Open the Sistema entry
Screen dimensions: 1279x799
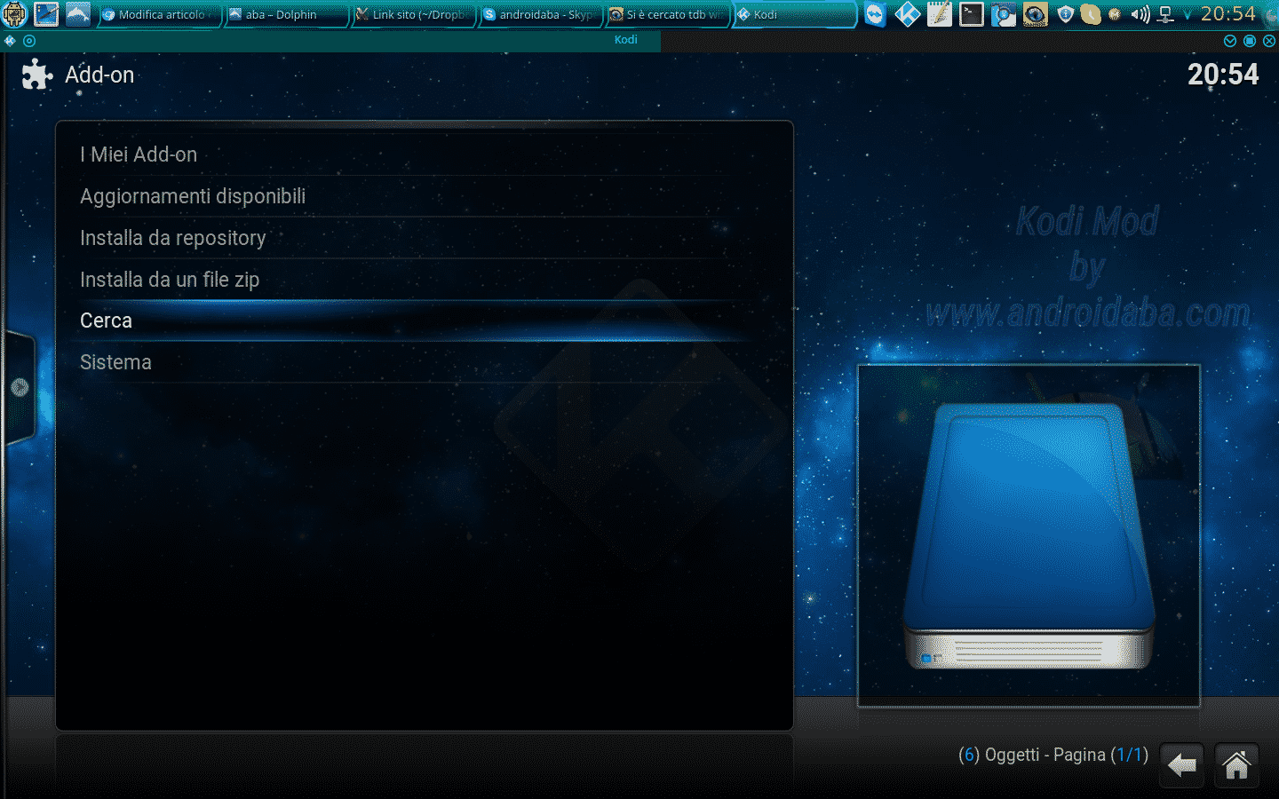click(x=424, y=362)
